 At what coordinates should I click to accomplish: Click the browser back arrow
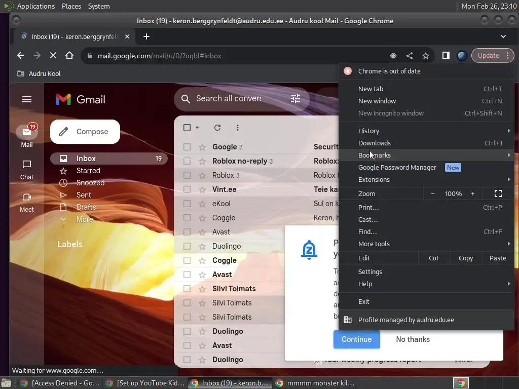[x=20, y=56]
